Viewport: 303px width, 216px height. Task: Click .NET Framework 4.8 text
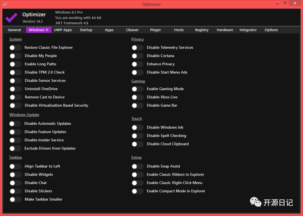pyautogui.click(x=72, y=23)
